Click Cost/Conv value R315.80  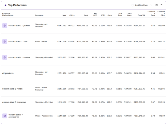(128, 41)
